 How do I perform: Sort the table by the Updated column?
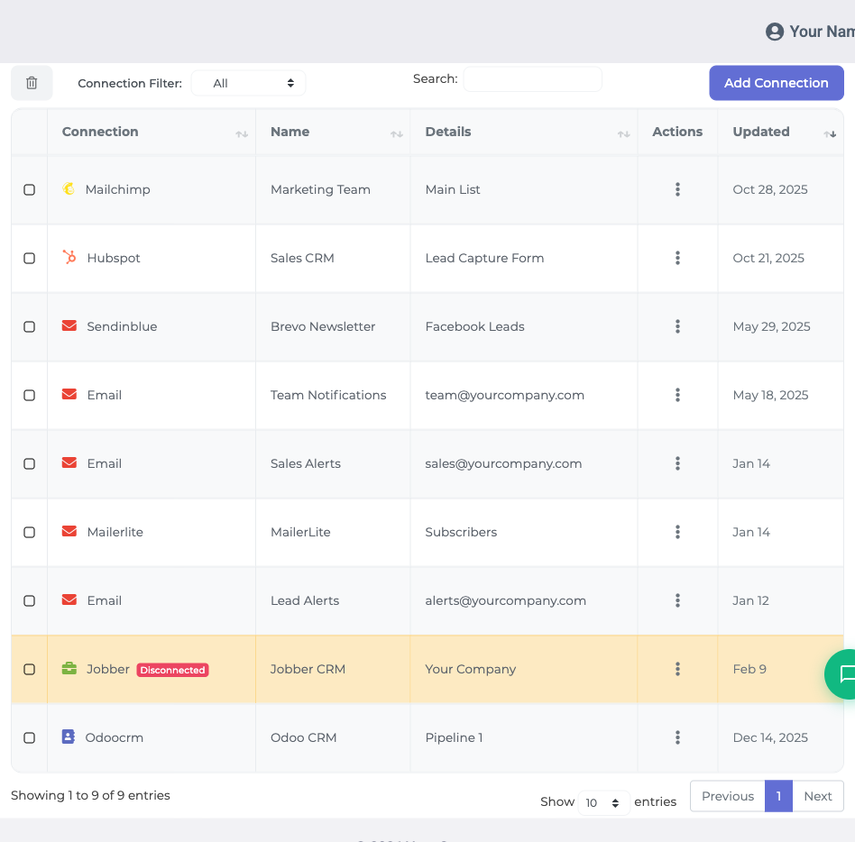point(829,133)
